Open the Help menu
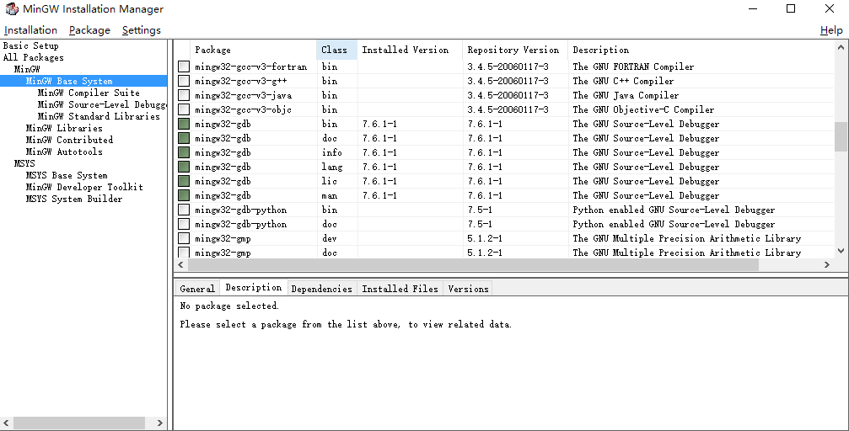 [831, 30]
